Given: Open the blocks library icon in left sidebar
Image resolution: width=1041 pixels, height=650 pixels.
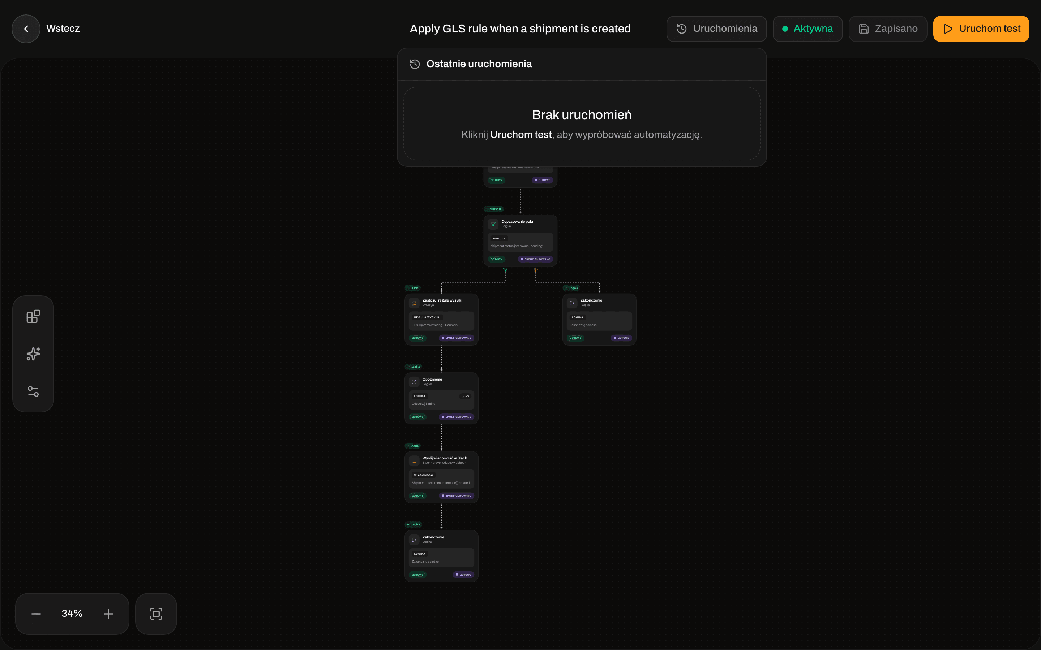Looking at the screenshot, I should [x=33, y=316].
